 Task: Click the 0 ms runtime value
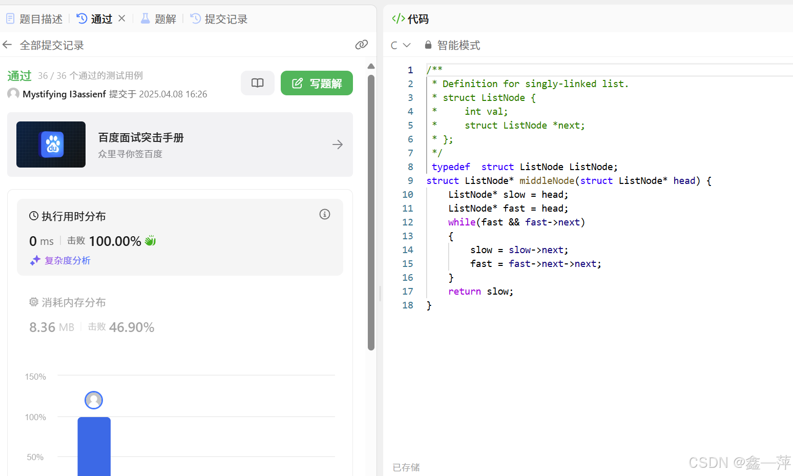pos(41,241)
